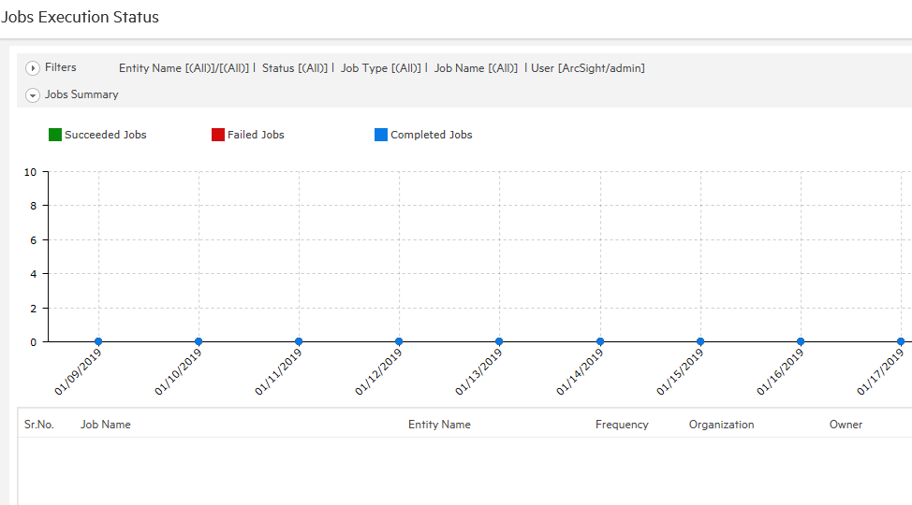Click the Owner column header
912x505 pixels.
click(846, 425)
